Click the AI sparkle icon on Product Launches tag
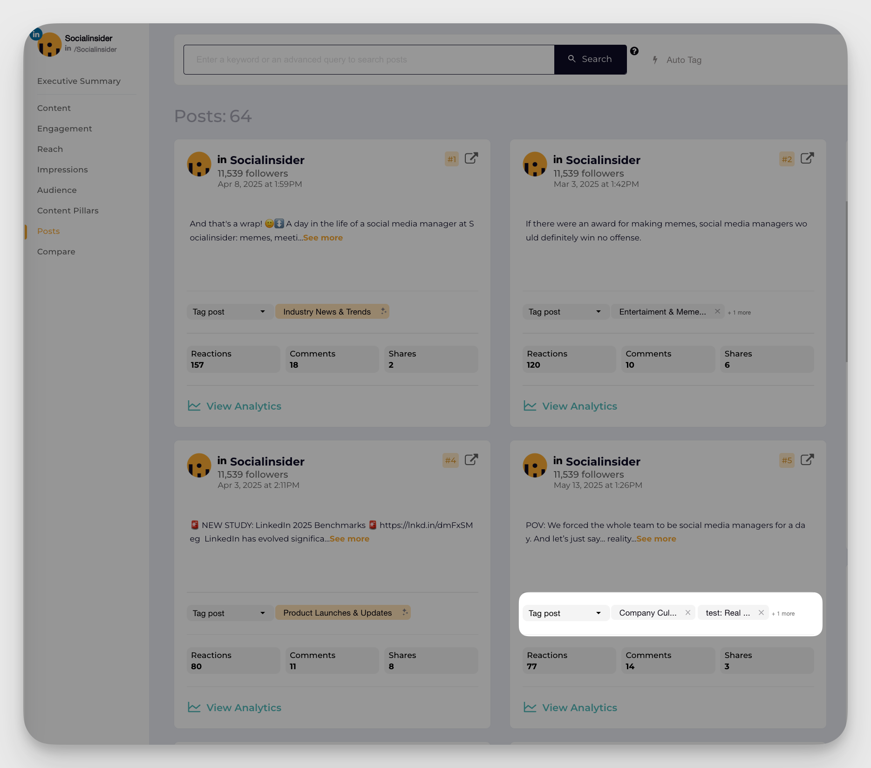 tap(405, 612)
